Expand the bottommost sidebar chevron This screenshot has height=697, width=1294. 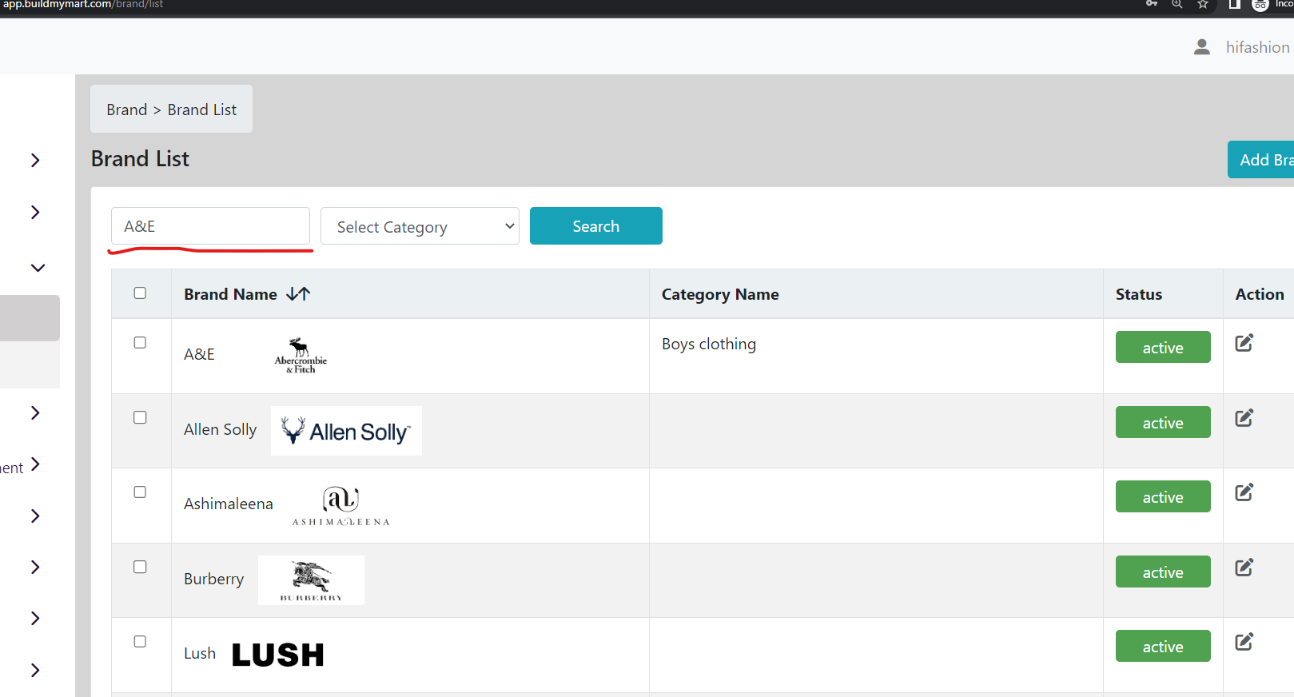coord(35,670)
